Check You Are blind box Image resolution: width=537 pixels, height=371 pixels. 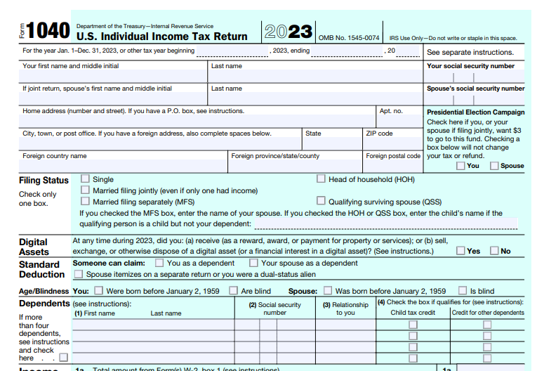233,290
